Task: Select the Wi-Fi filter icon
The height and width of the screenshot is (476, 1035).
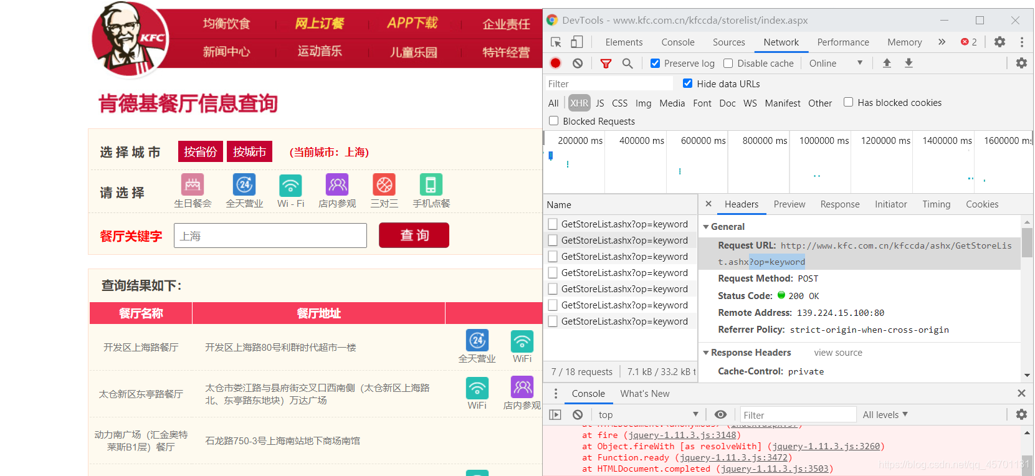Action: [290, 185]
